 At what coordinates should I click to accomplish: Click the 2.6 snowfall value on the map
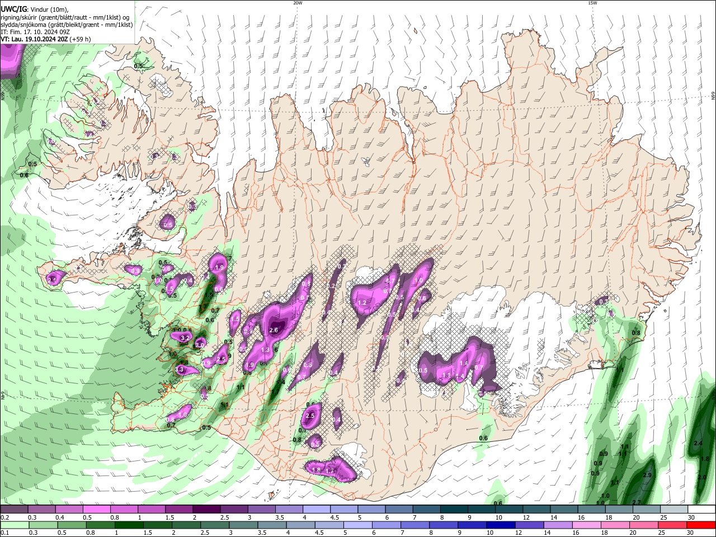274,331
